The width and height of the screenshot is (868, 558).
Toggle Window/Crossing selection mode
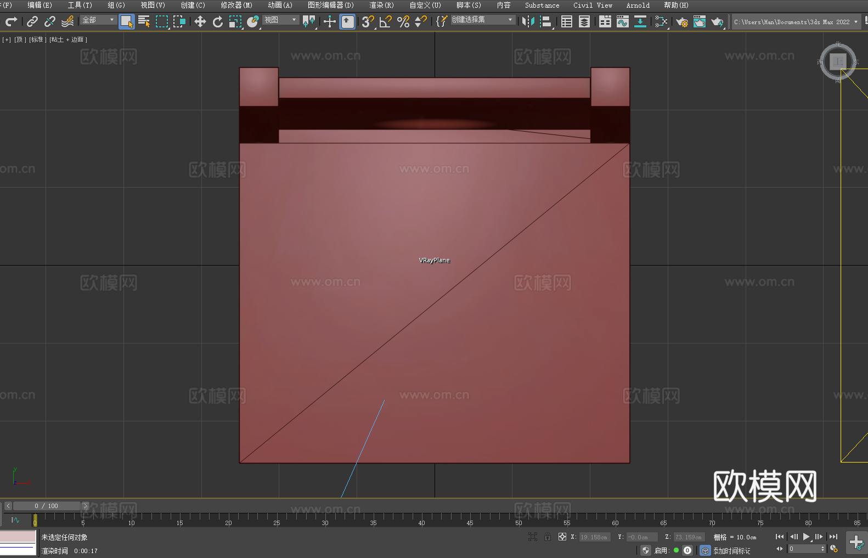point(179,21)
